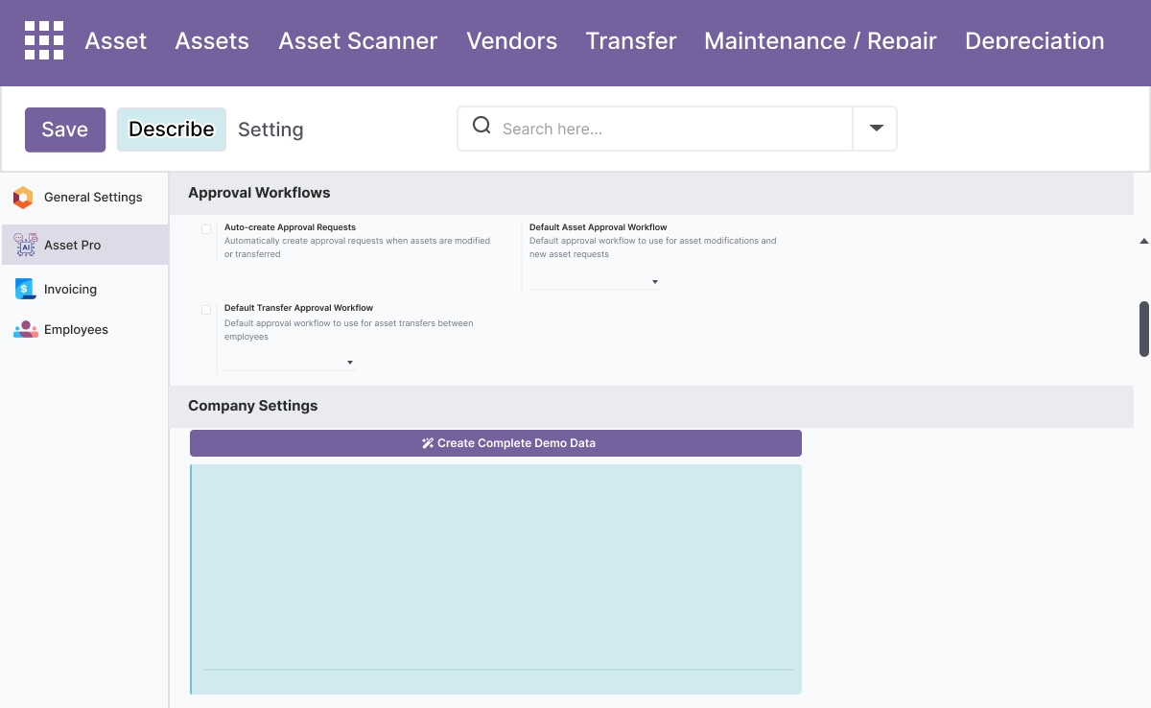Open the apps grid menu icon
Image resolution: width=1151 pixels, height=708 pixels.
44,40
